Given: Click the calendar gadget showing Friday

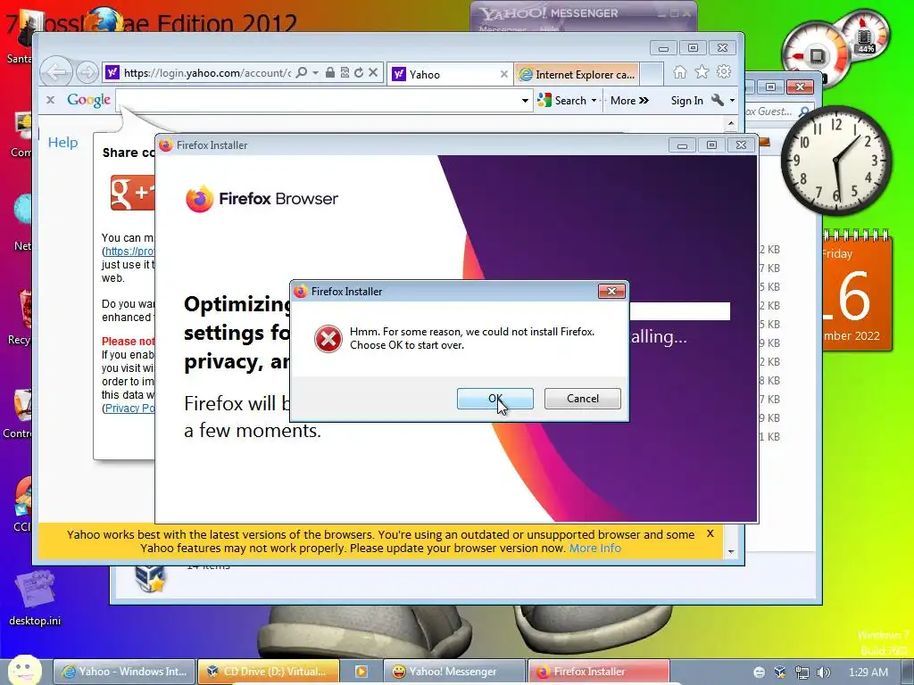Looking at the screenshot, I should point(857,290).
